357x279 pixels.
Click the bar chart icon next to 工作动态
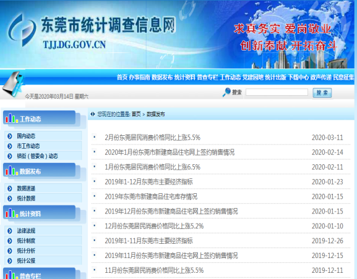click(x=12, y=118)
